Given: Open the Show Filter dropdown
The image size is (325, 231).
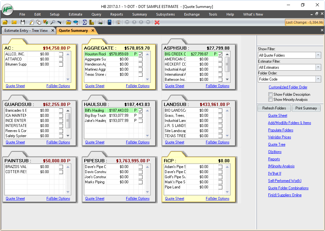Looking at the screenshot, I should pyautogui.click(x=318, y=55).
